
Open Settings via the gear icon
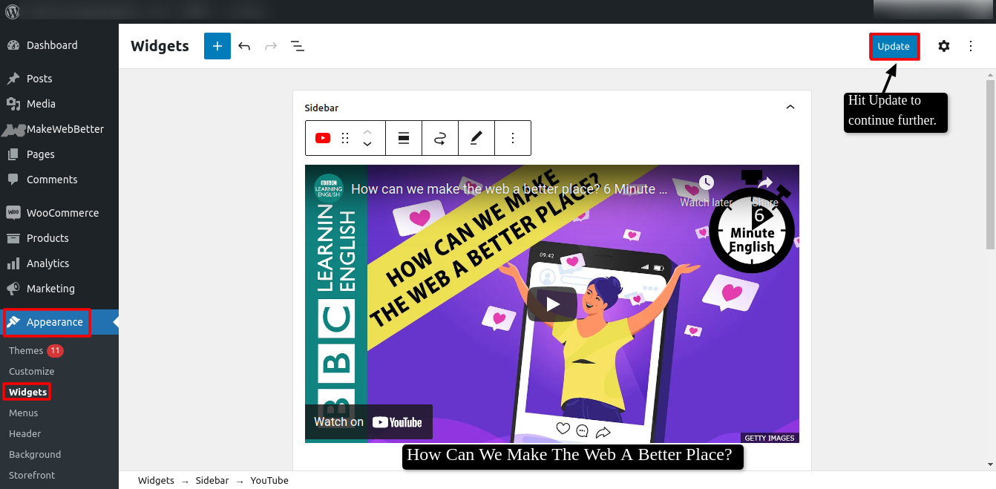pos(943,45)
